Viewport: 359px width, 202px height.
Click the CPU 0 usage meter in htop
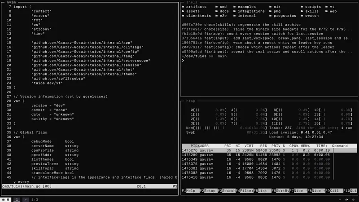pyautogui.click(x=209, y=110)
